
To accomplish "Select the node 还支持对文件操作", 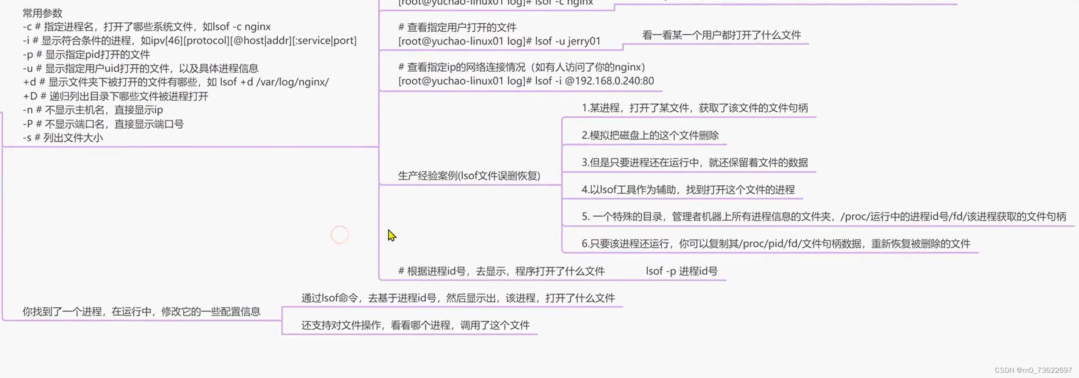I will click(x=415, y=325).
